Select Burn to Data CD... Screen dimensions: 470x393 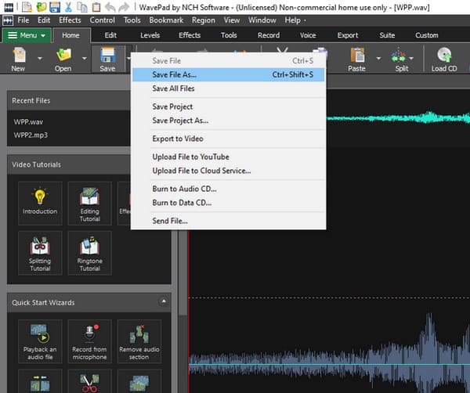click(x=229, y=203)
